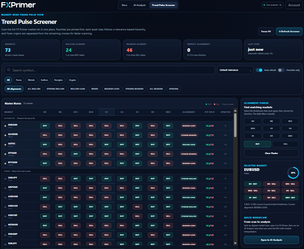
Task: Open the Default relevance sort dropdown
Action: (x=235, y=70)
